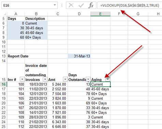Click the amount cell 6 343.00
Image resolution: width=162 pixels, height=129 pixels.
point(58,122)
